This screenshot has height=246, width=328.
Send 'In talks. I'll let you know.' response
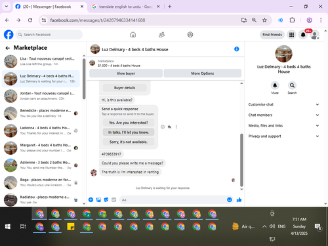click(129, 133)
